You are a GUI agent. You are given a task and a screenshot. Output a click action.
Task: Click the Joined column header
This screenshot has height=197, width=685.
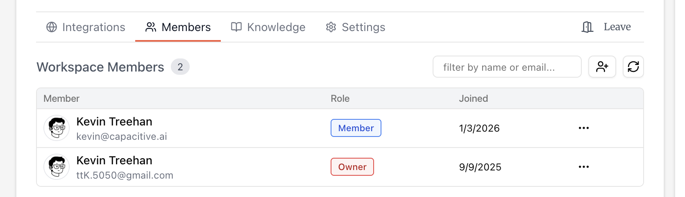(x=473, y=98)
